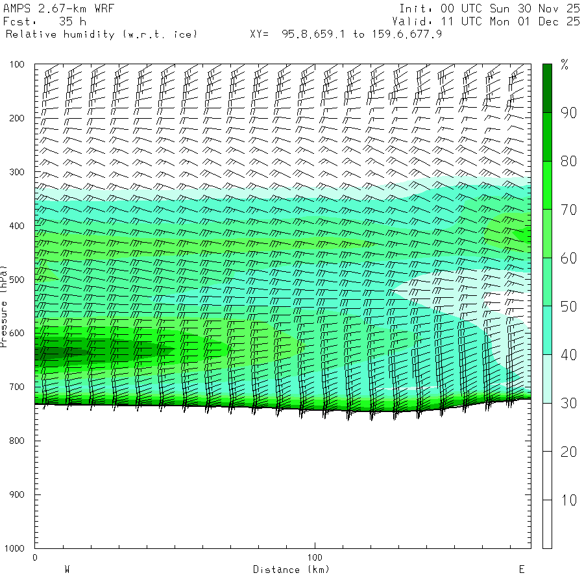584x584 pixels.
Task: Select the XY cross-section coordinates text
Action: tap(346, 34)
